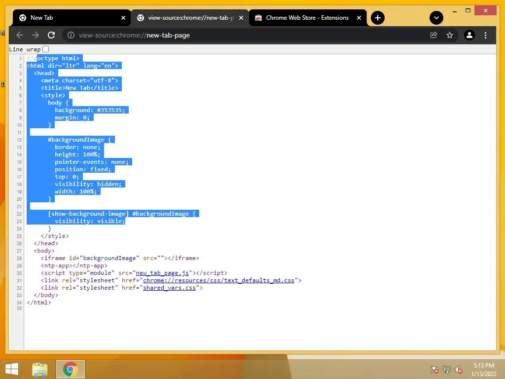Viewport: 505px width, 379px height.
Task: Reload the view-source page
Action: click(51, 35)
